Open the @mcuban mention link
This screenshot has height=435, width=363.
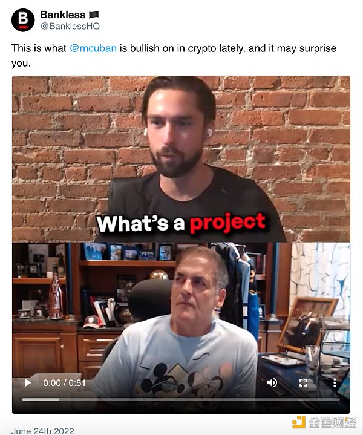coord(93,48)
